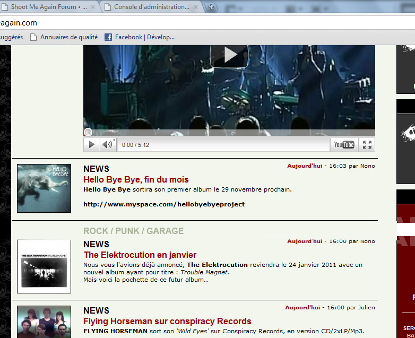Click the browser address bar
This screenshot has height=338, width=415.
click(207, 23)
